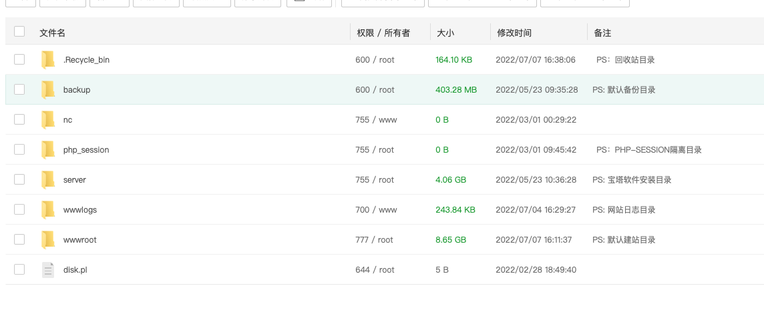Click the wwwroot folder icon
The image size is (764, 324).
(48, 240)
